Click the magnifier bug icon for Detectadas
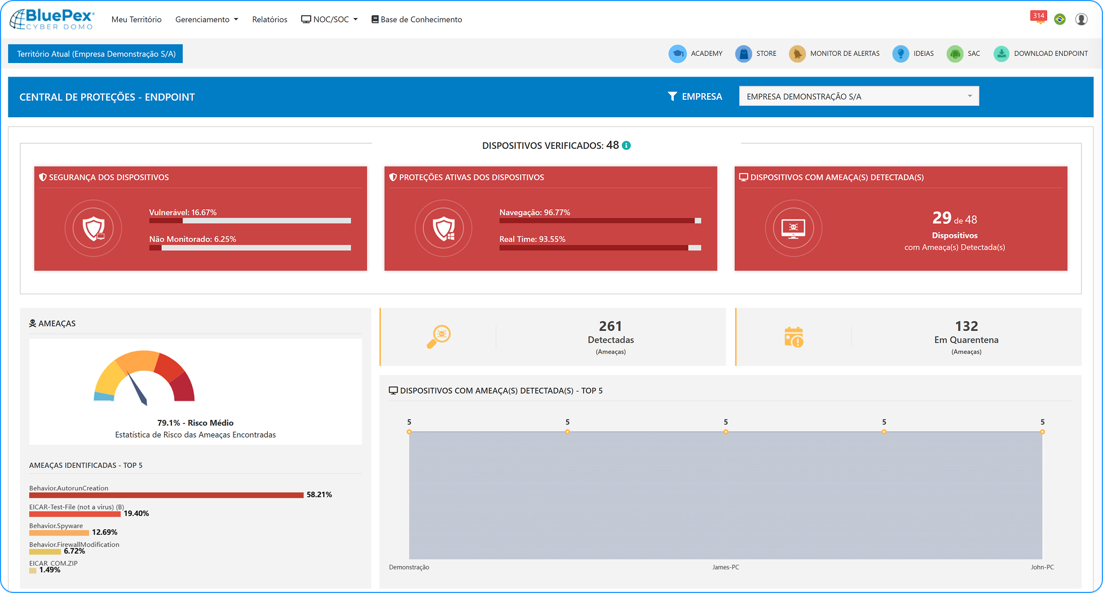Screen dimensions: 1103x593 click(439, 337)
